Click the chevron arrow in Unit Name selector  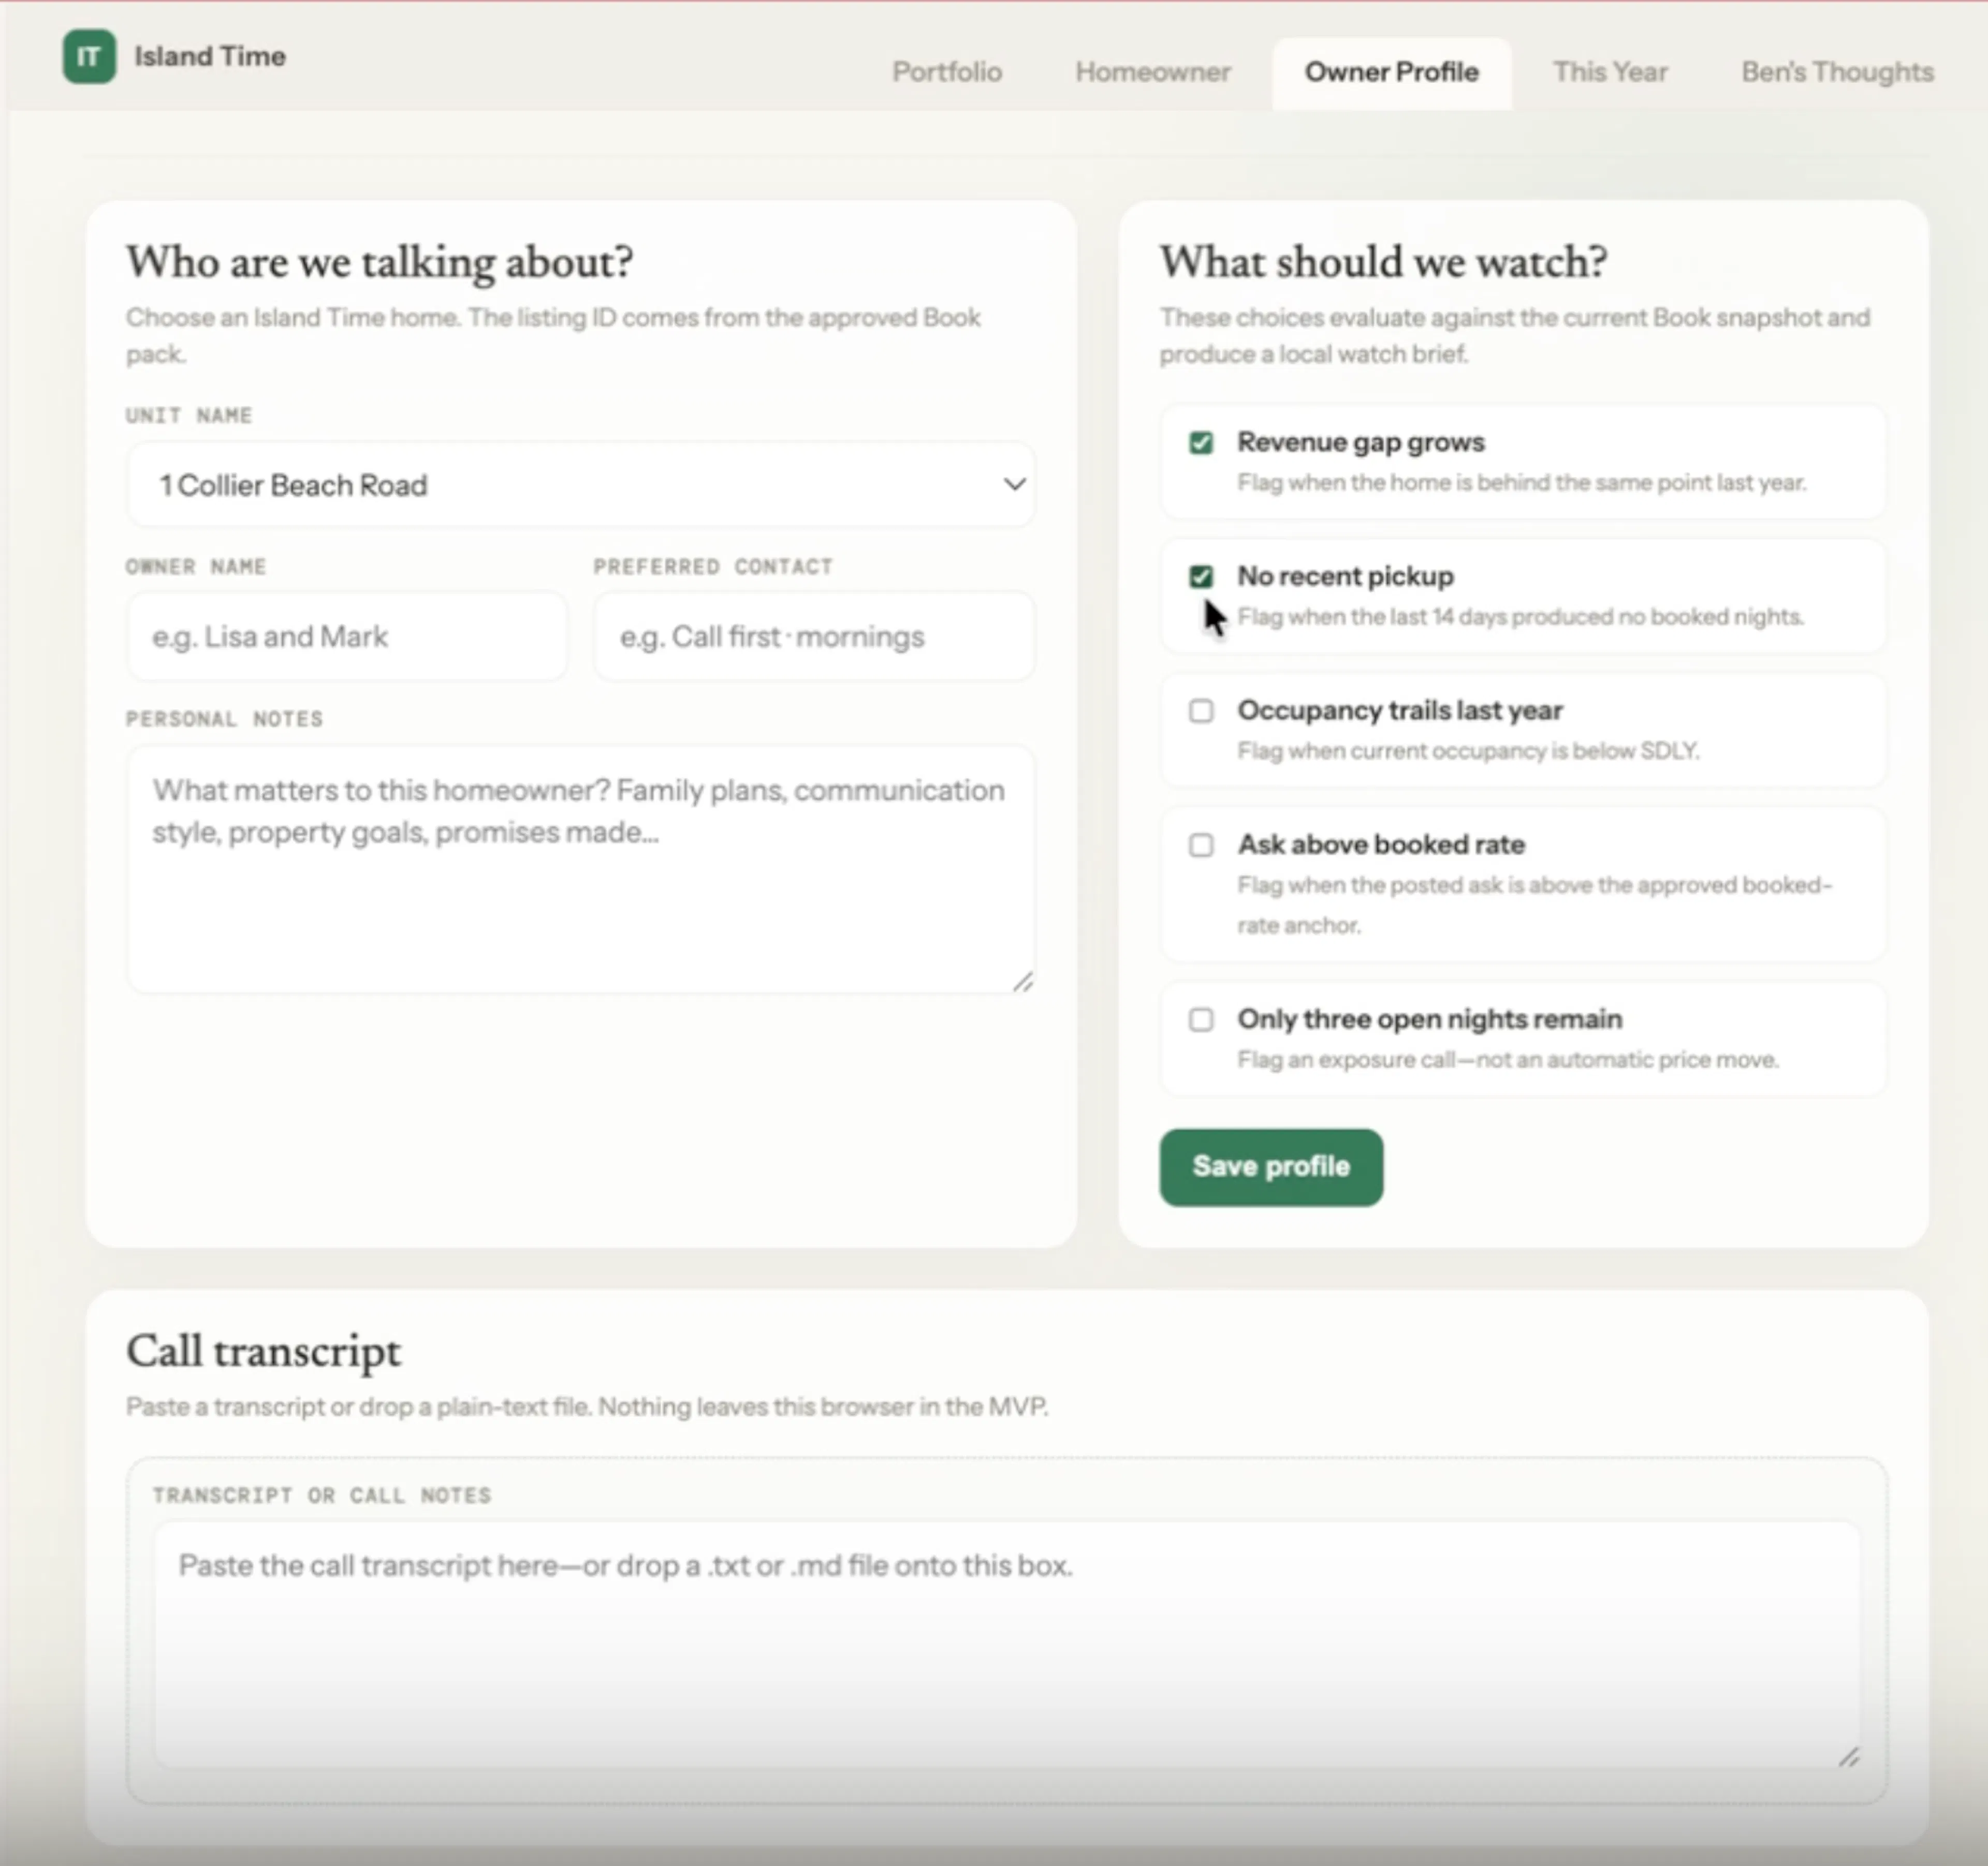[1014, 485]
